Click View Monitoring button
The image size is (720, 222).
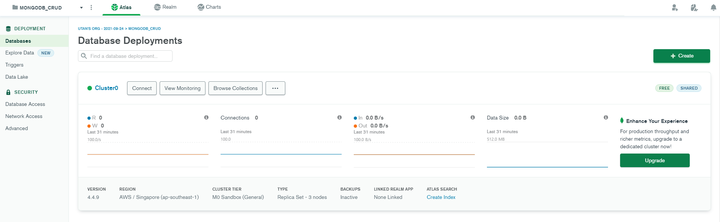click(x=182, y=88)
